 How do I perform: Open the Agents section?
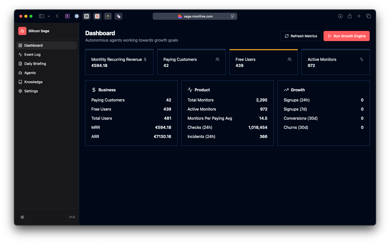coord(30,73)
